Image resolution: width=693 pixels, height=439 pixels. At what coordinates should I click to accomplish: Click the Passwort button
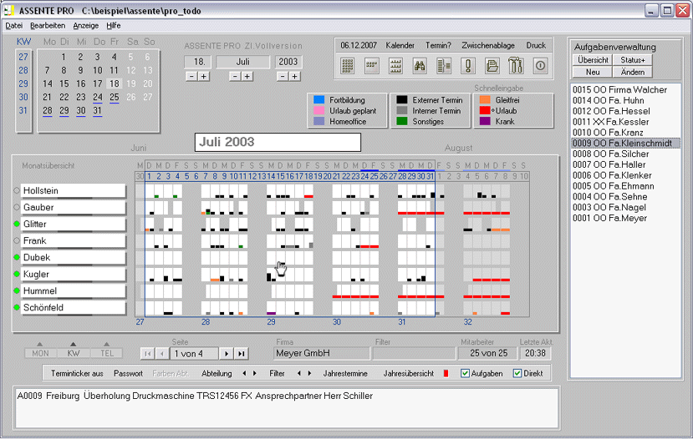click(x=128, y=373)
